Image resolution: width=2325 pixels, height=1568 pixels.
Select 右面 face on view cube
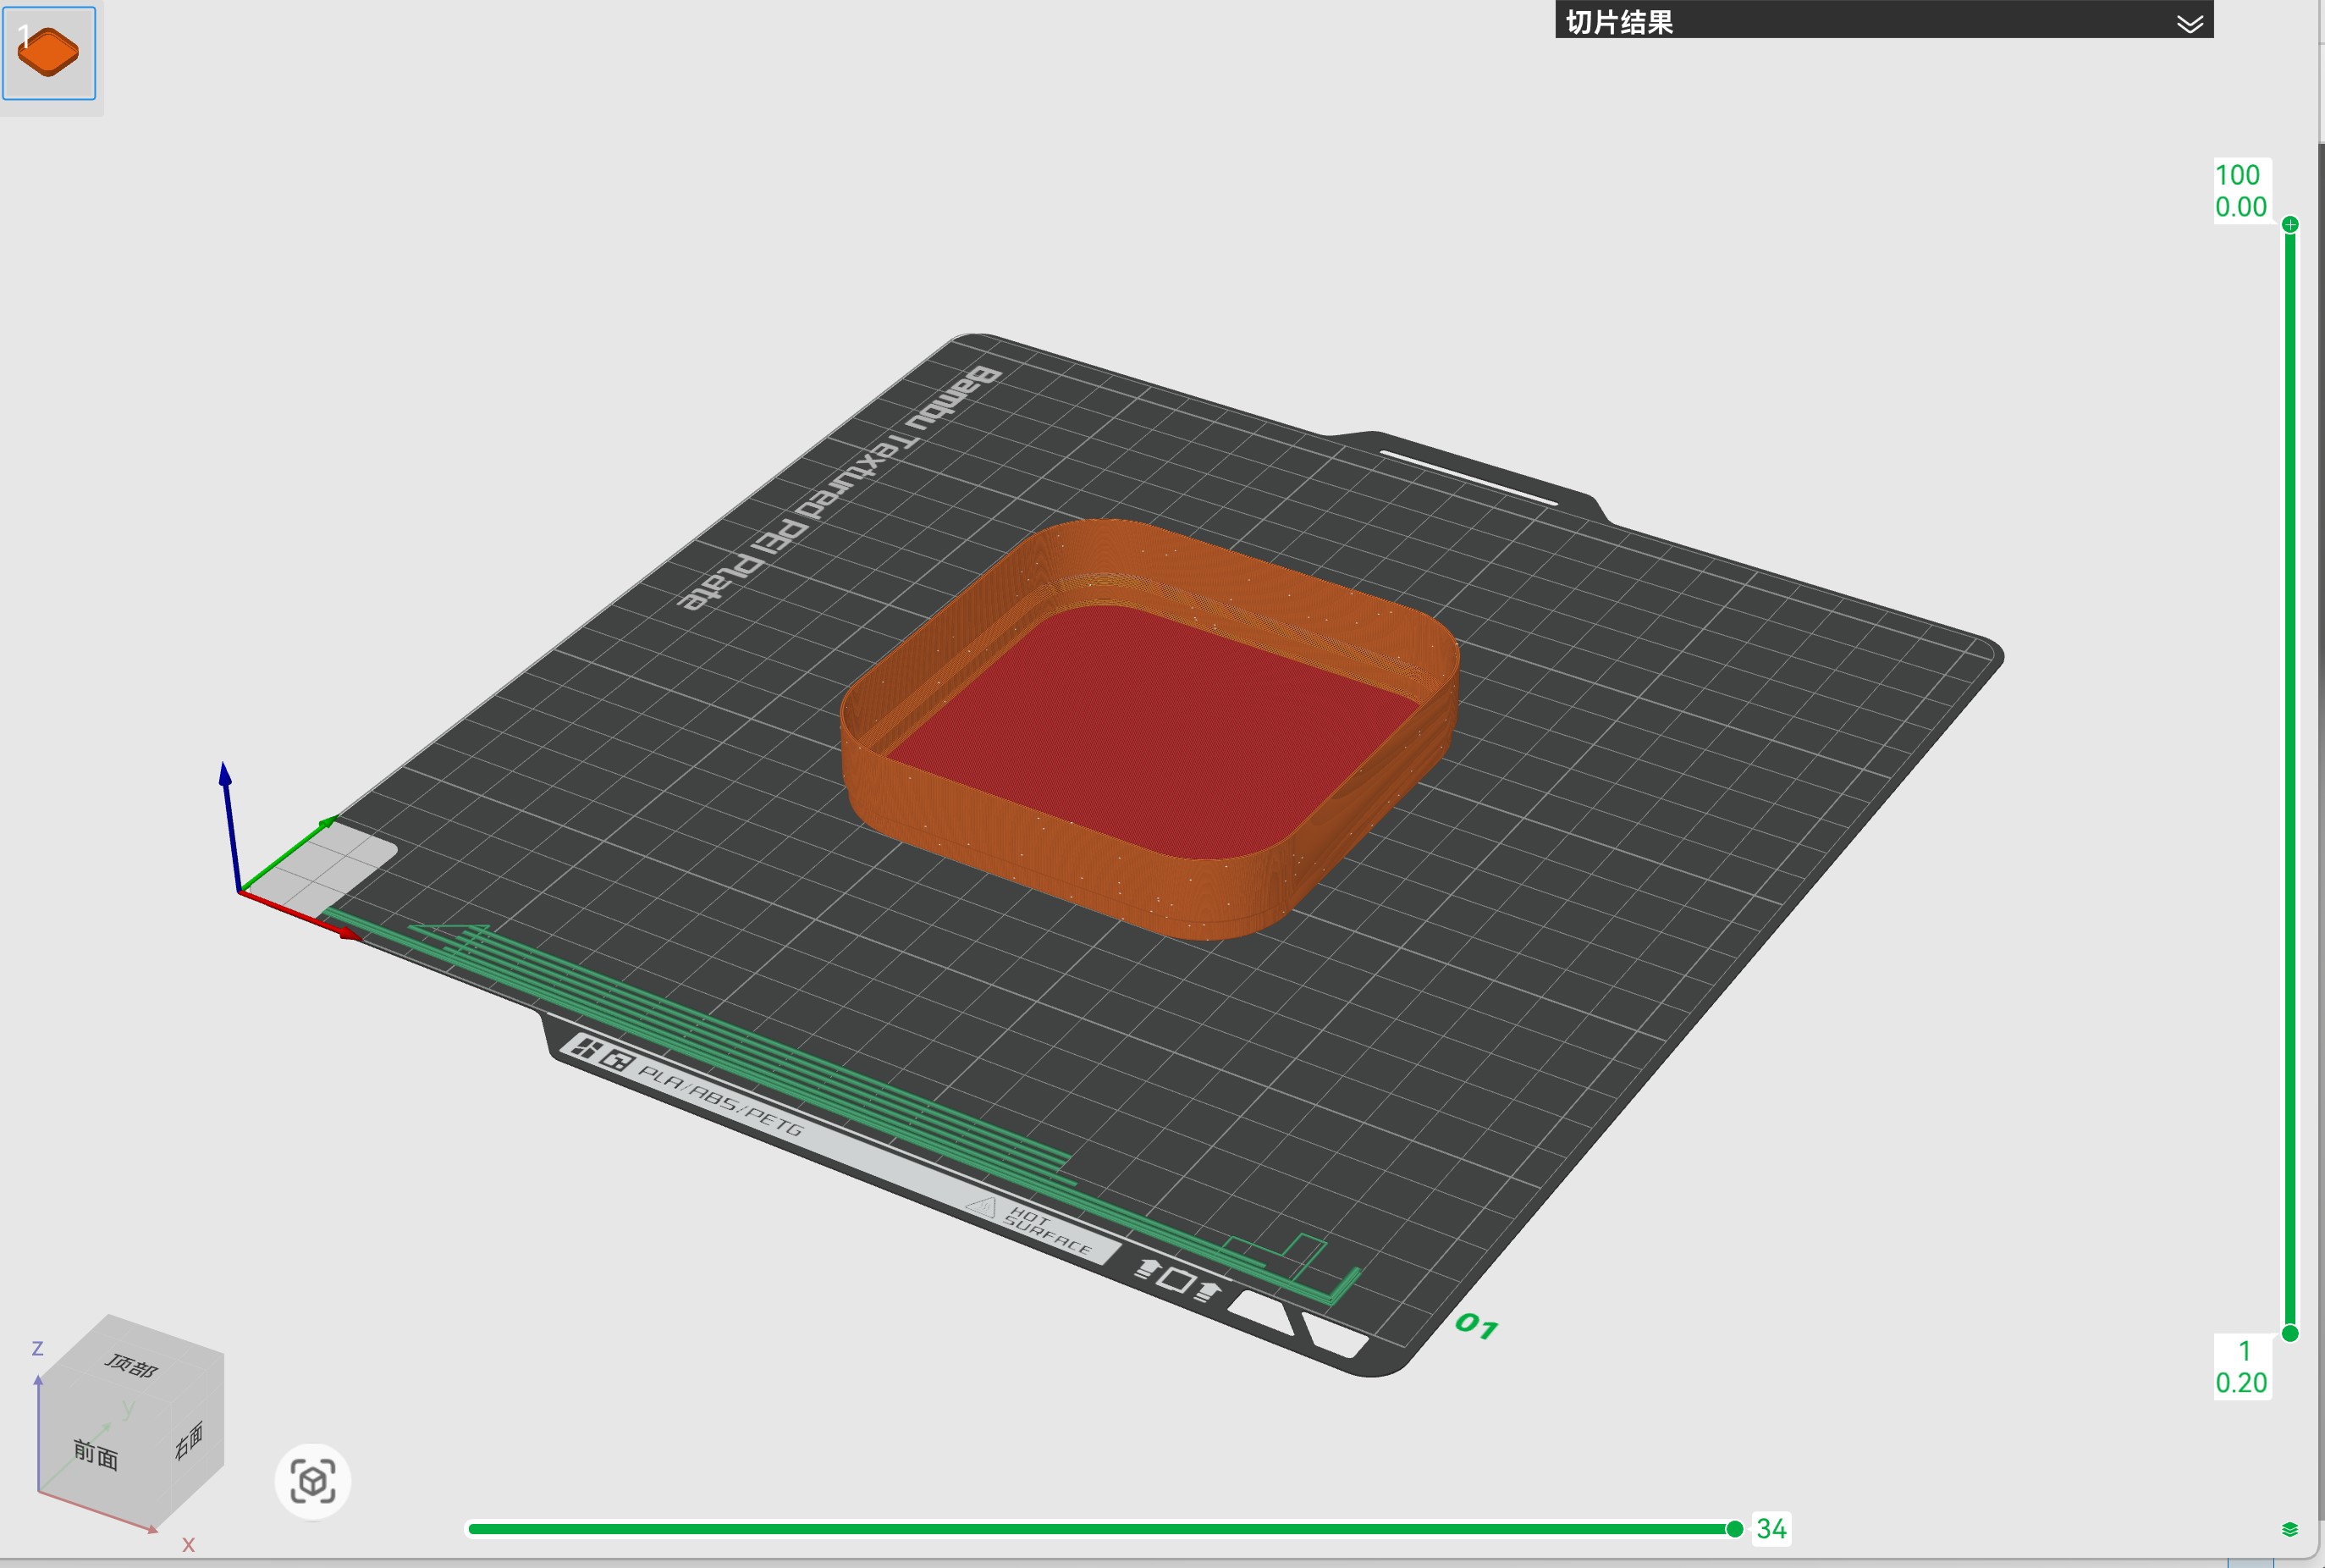tap(189, 1440)
